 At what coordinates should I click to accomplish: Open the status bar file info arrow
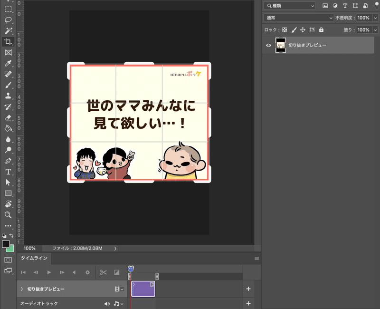(115, 248)
